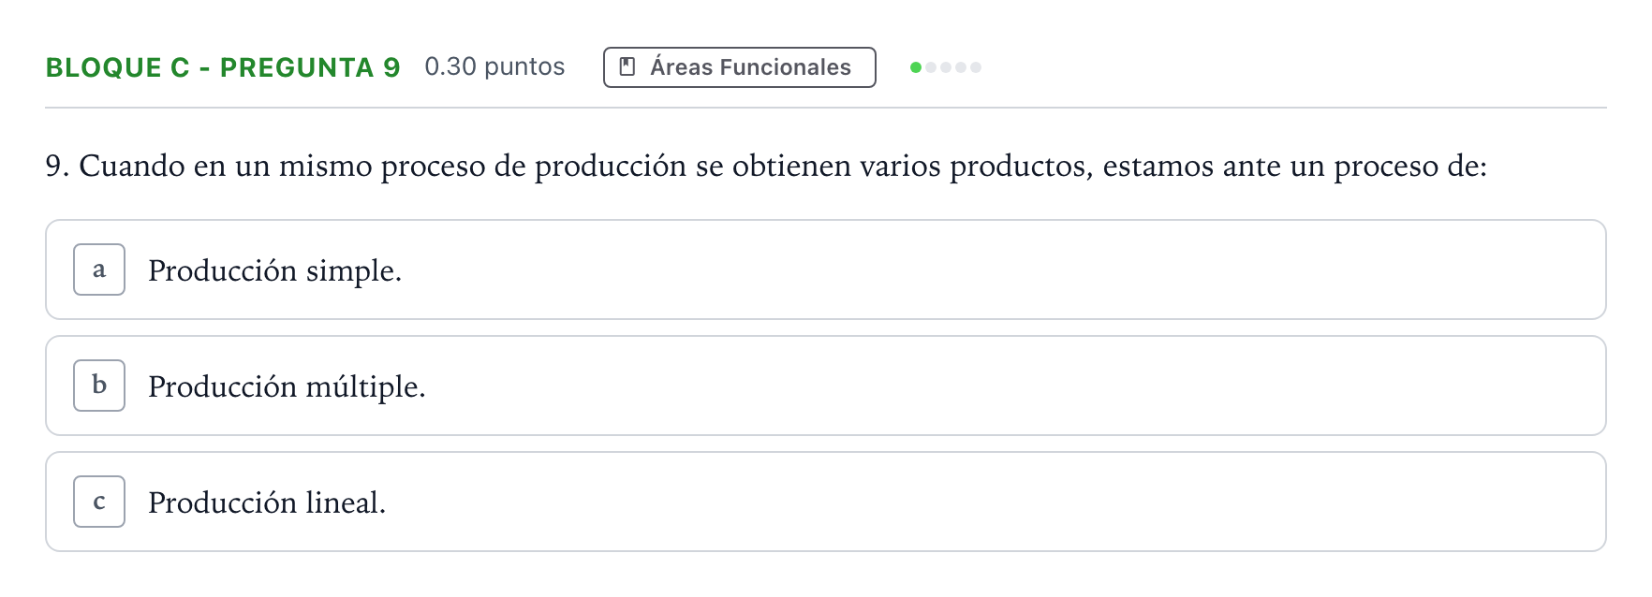Click the 'BLOQUE C - PREGUNTA 9' heading

click(x=223, y=67)
